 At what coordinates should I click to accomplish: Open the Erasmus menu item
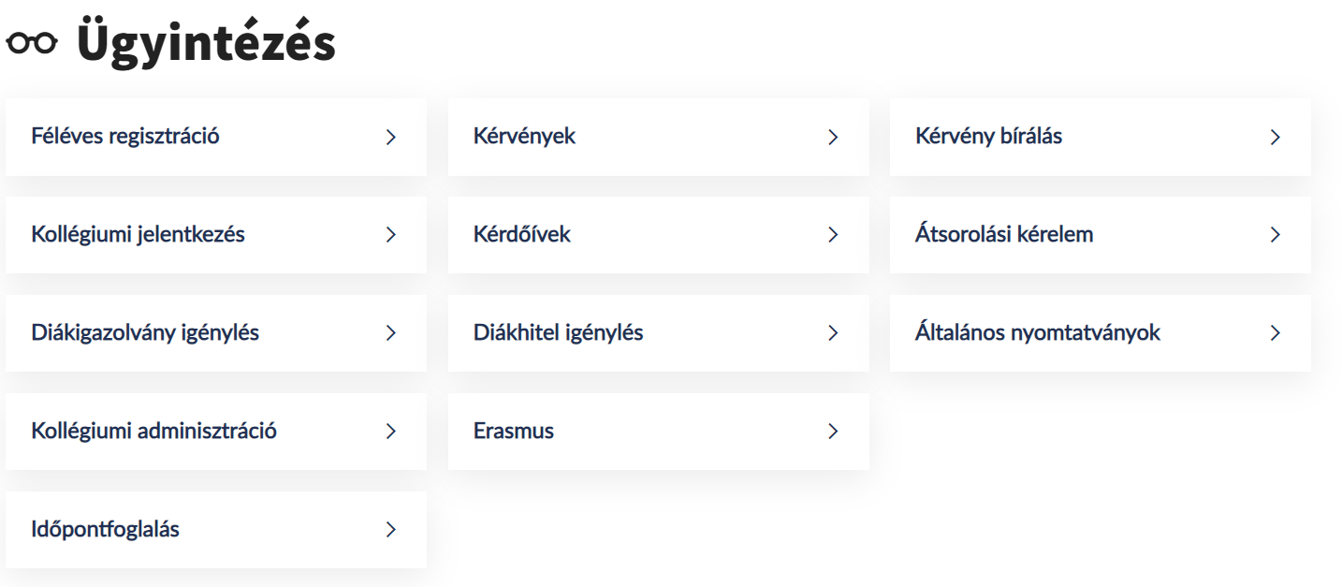(x=514, y=432)
